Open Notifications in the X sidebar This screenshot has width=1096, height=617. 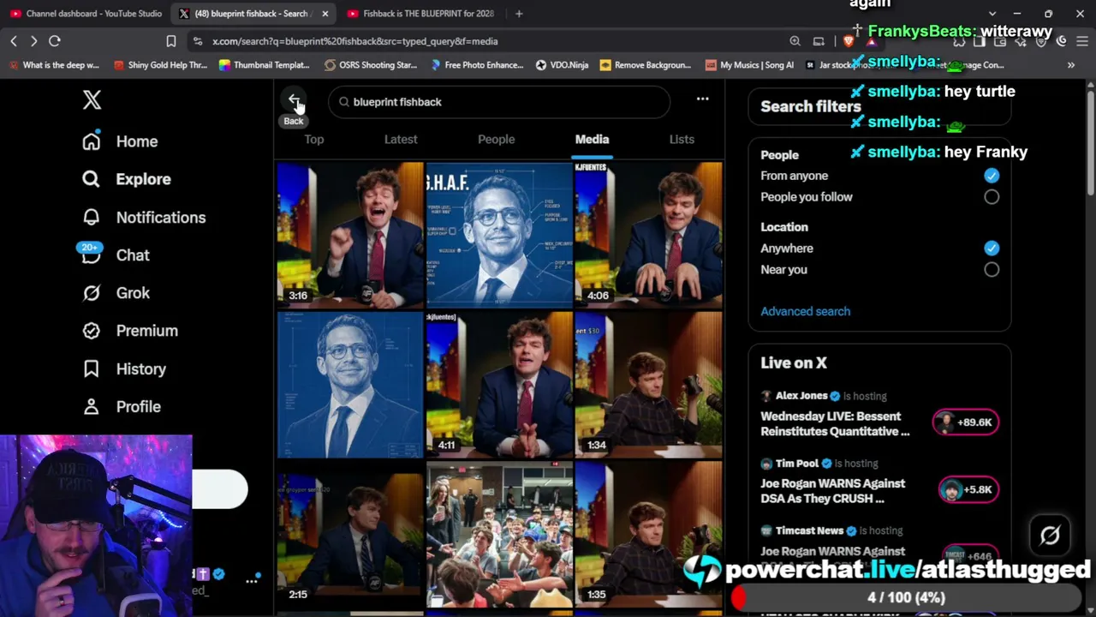[144, 218]
